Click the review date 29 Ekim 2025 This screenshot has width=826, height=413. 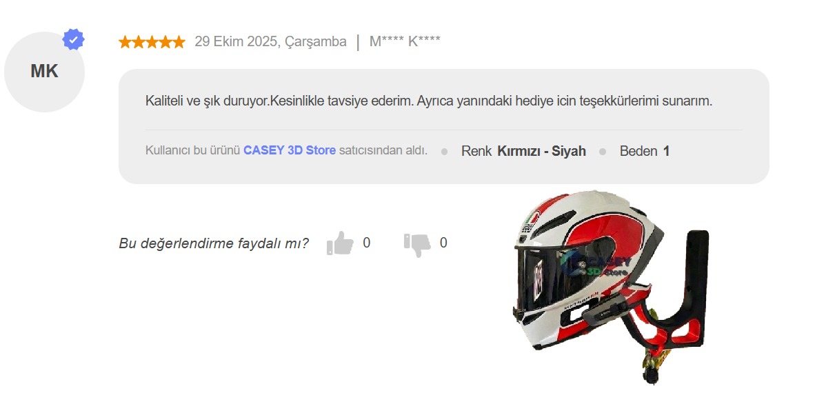pos(270,41)
